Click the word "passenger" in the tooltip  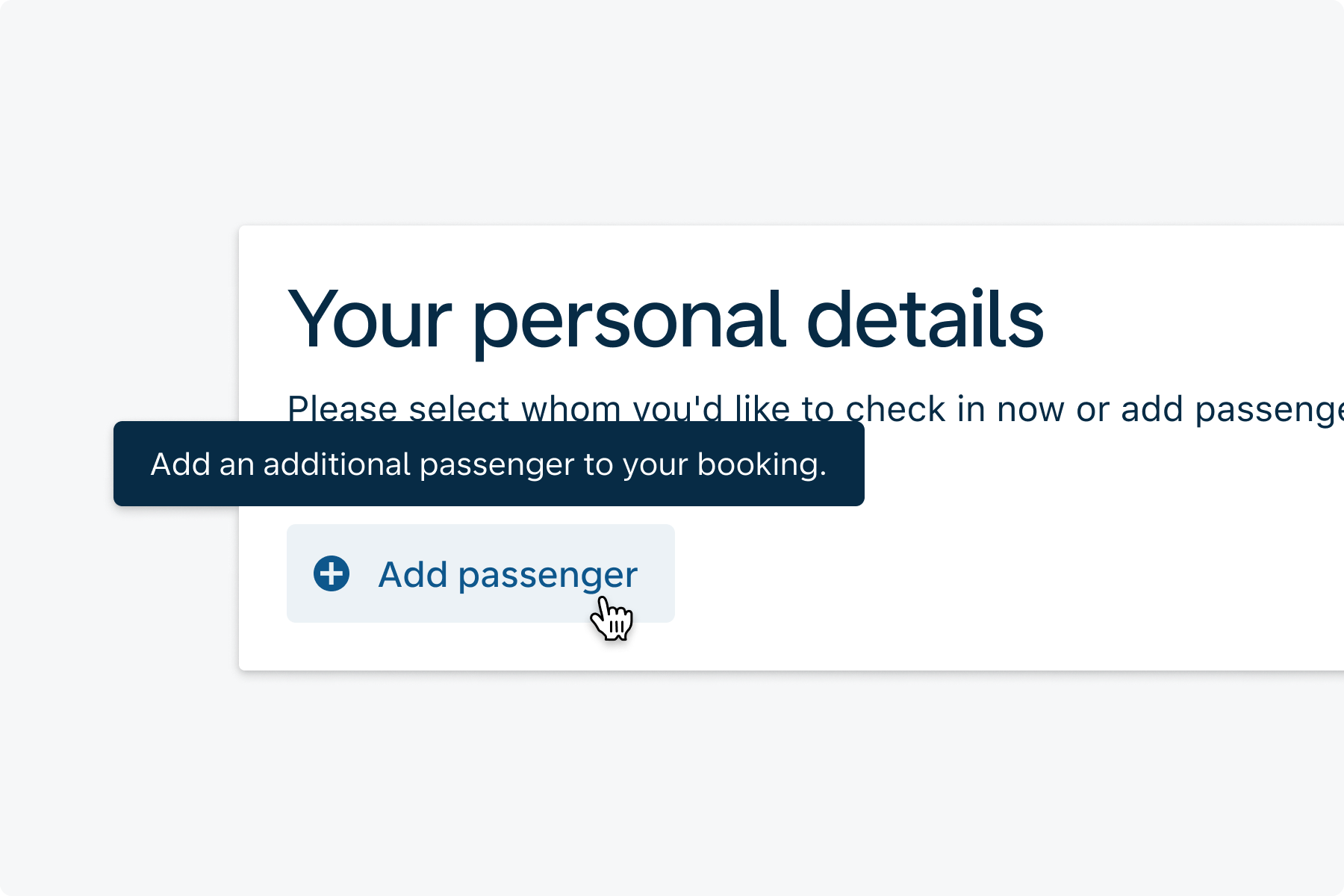497,465
